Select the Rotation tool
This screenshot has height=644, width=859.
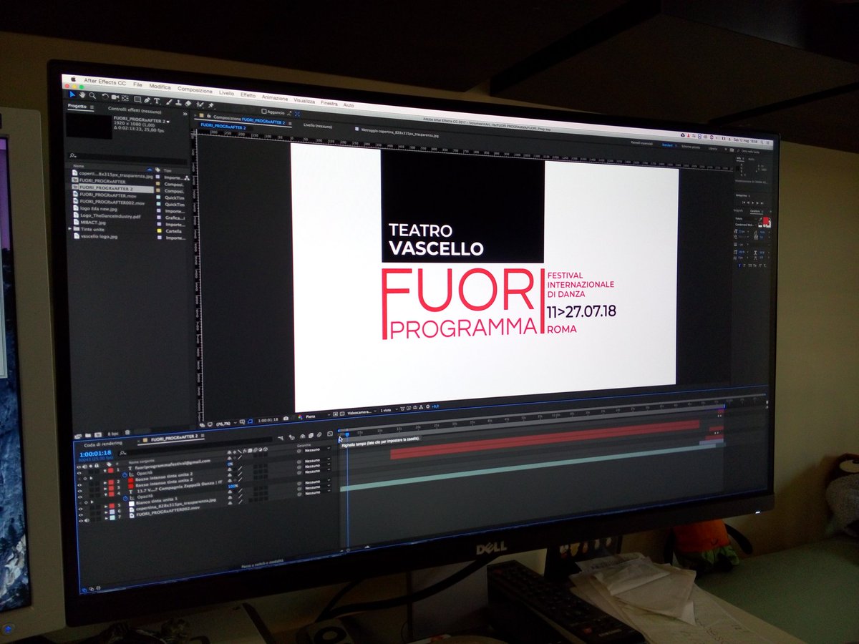pyautogui.click(x=105, y=97)
